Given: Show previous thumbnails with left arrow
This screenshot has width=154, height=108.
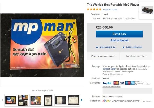Looking at the screenshot, I should click(x=3, y=100).
